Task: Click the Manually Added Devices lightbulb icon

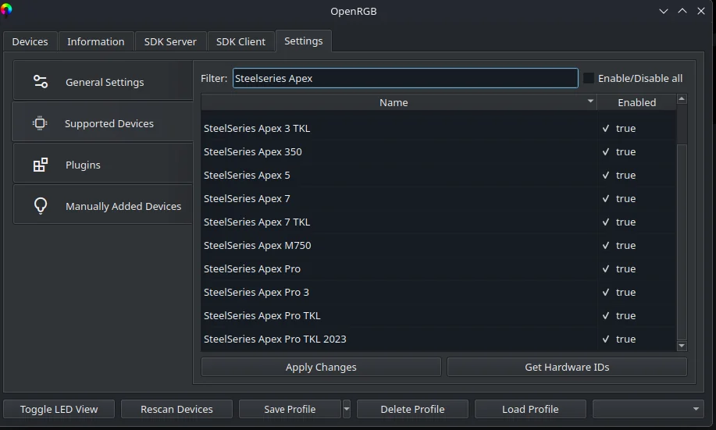Action: pyautogui.click(x=41, y=206)
